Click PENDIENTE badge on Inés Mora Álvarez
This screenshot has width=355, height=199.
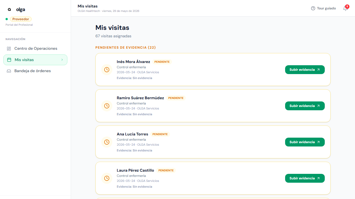point(162,62)
